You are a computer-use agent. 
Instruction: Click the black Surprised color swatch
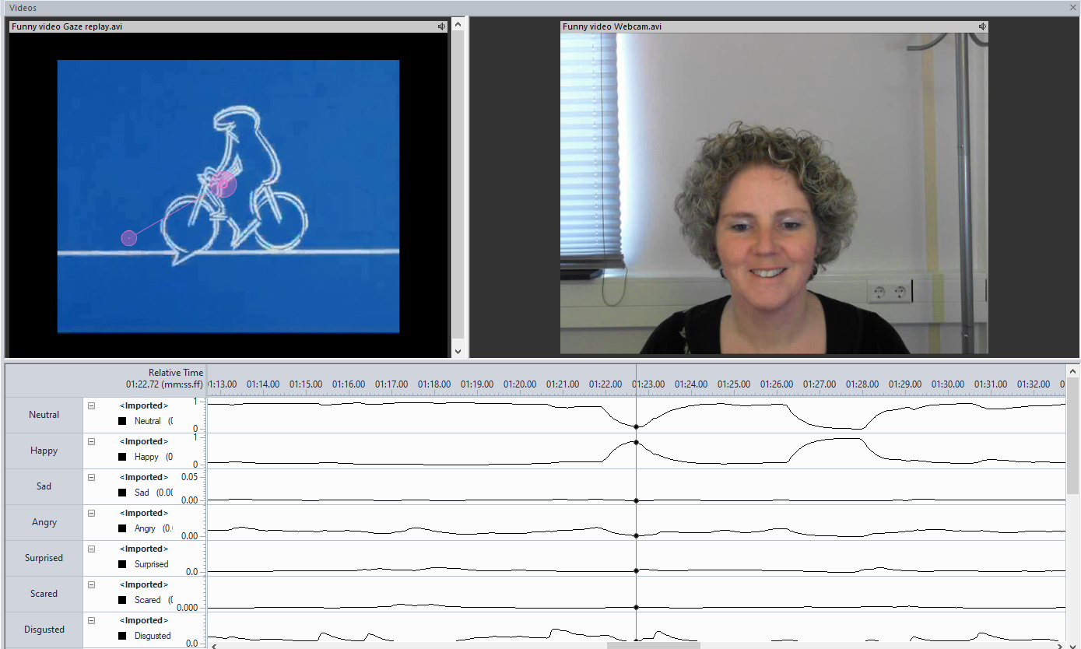(122, 564)
